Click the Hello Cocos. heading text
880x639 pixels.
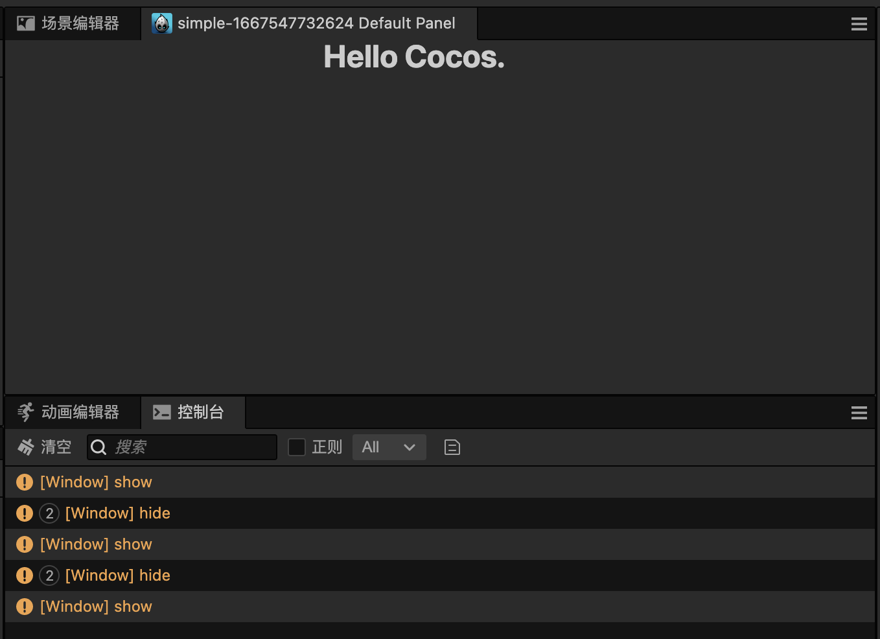tap(414, 57)
